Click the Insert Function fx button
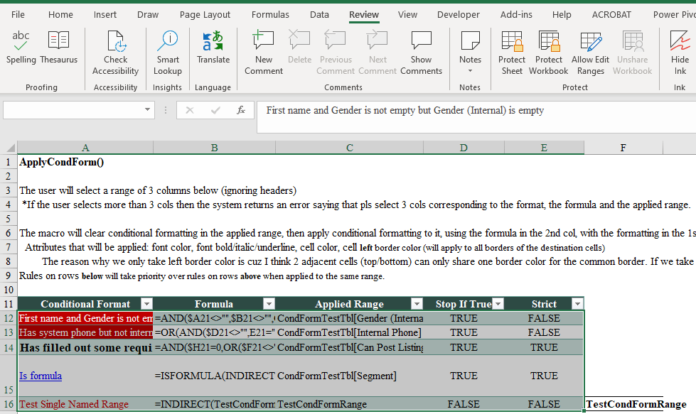 240,110
